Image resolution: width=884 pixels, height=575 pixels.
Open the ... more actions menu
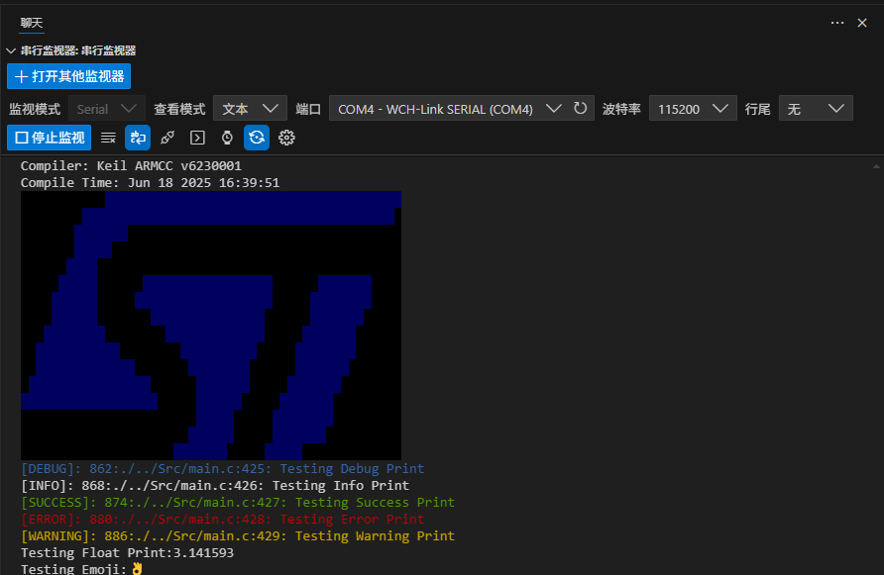(x=837, y=22)
